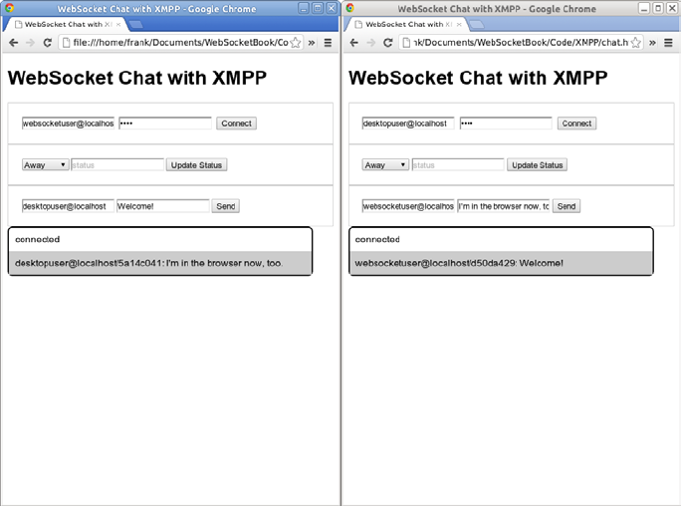Click message field containing I'm in the browser
Screen dimensions: 681x506
504,206
